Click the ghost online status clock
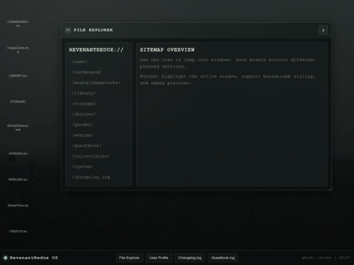Image resolution: width=354 pixels, height=265 pixels. click(326, 258)
